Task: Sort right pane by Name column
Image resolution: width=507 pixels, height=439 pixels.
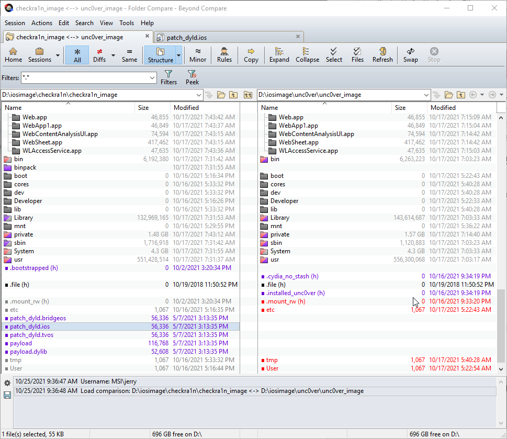Action: (x=324, y=108)
